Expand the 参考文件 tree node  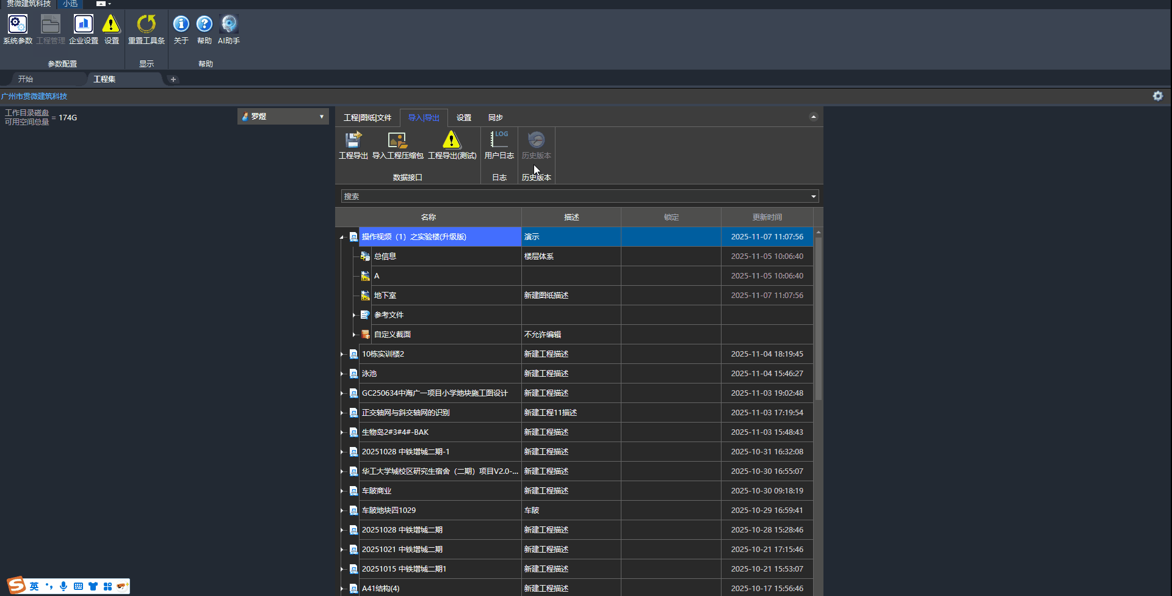click(354, 315)
